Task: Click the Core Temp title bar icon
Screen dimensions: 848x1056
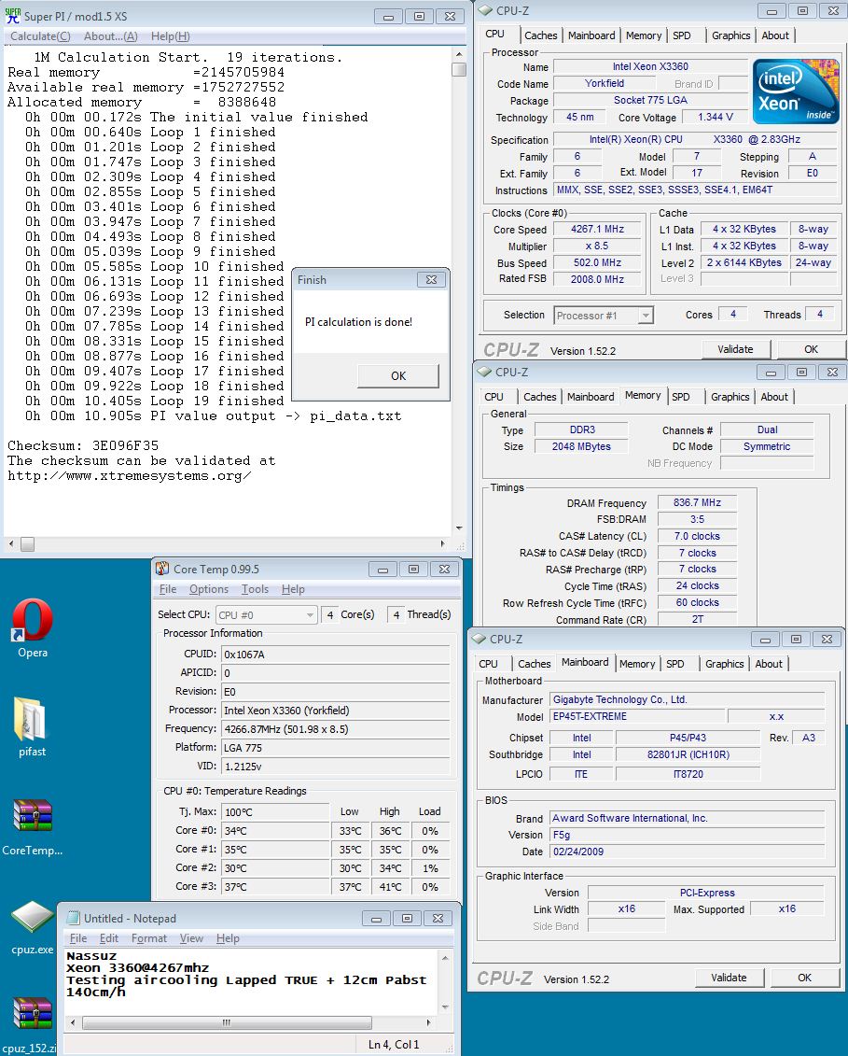Action: [x=162, y=569]
